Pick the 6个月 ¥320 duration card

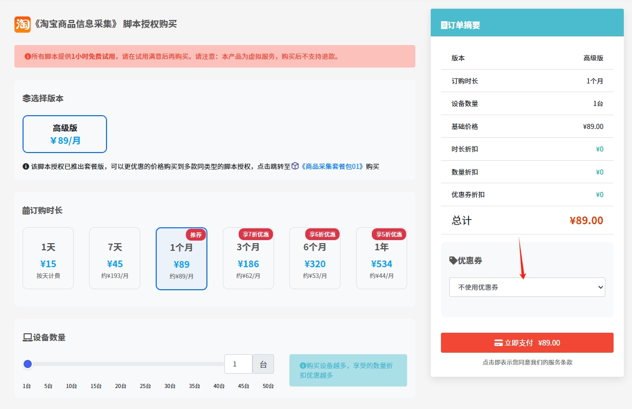pyautogui.click(x=315, y=258)
